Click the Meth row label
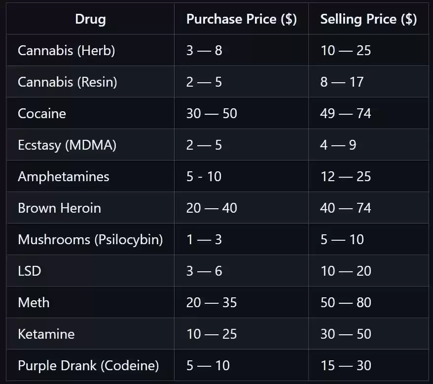Image resolution: width=433 pixels, height=384 pixels. pyautogui.click(x=34, y=302)
